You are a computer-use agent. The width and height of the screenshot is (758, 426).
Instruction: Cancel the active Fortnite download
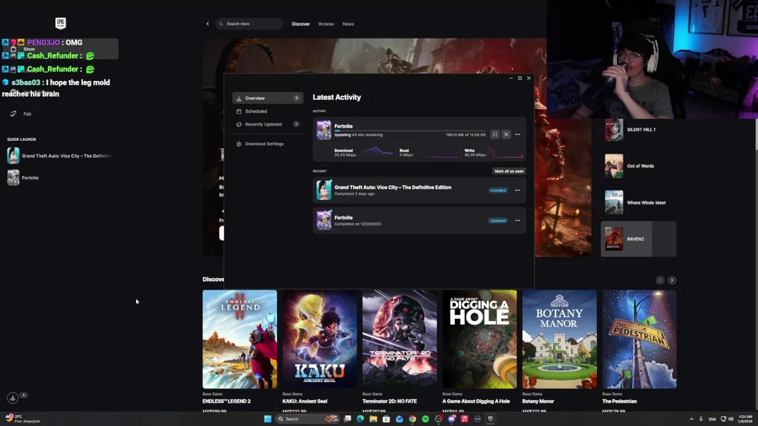click(506, 134)
